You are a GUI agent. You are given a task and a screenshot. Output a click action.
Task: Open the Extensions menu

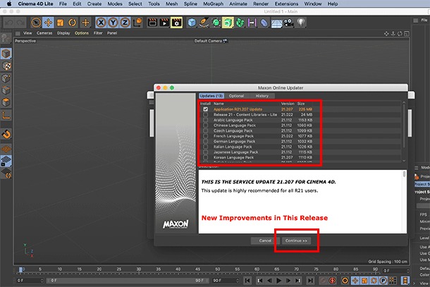point(286,4)
